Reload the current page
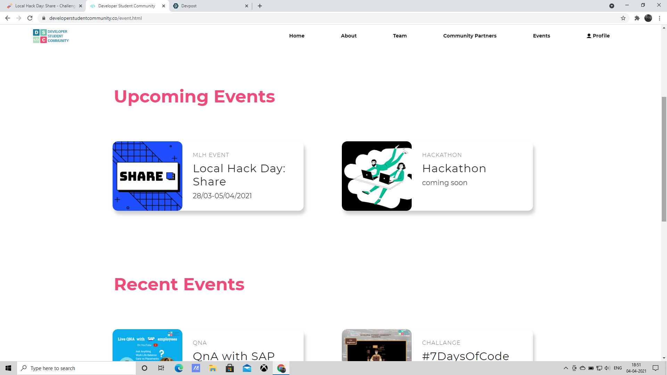Screen dimensions: 667x375 tap(30, 18)
